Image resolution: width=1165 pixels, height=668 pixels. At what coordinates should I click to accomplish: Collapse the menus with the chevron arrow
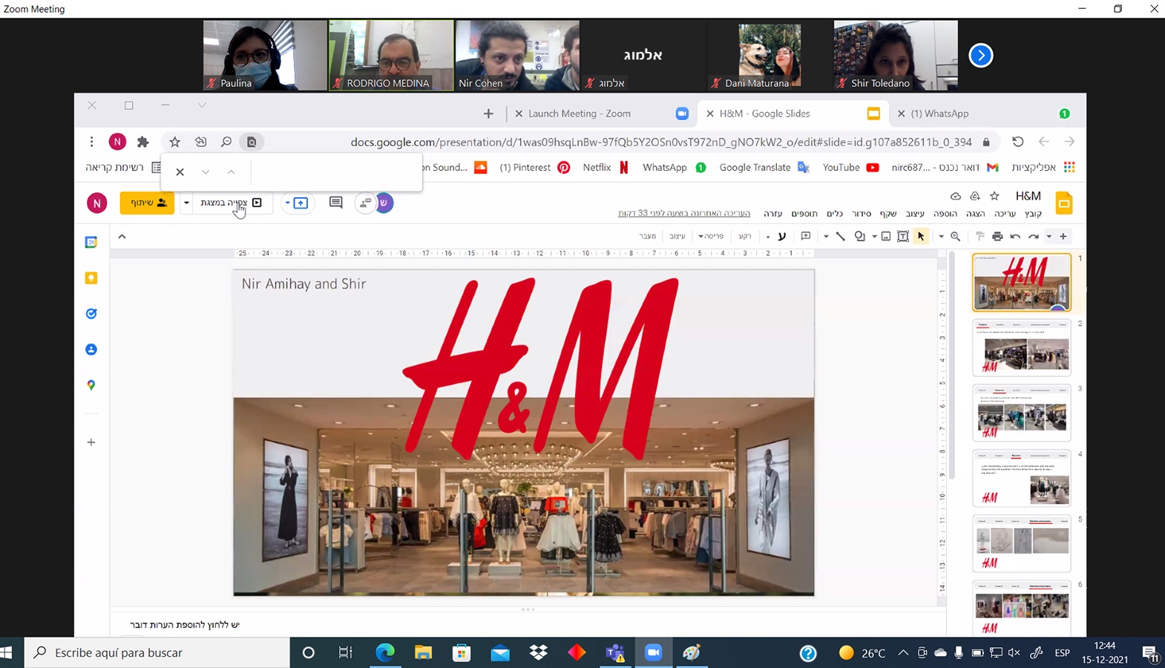[122, 236]
